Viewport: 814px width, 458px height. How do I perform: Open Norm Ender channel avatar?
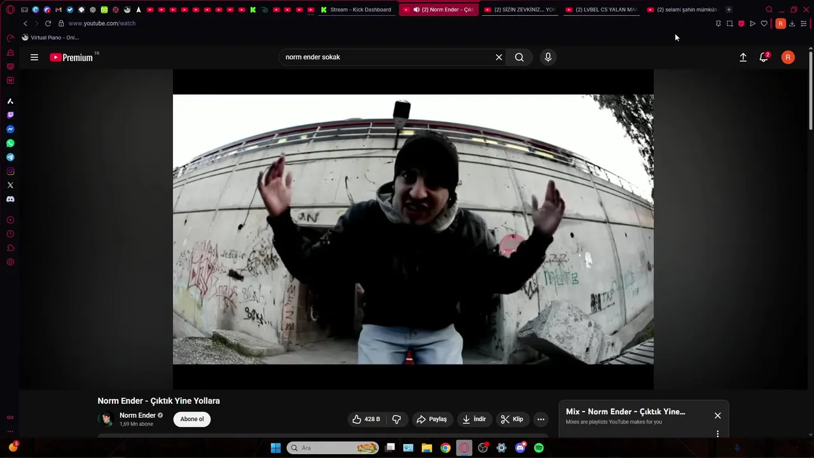(x=106, y=419)
